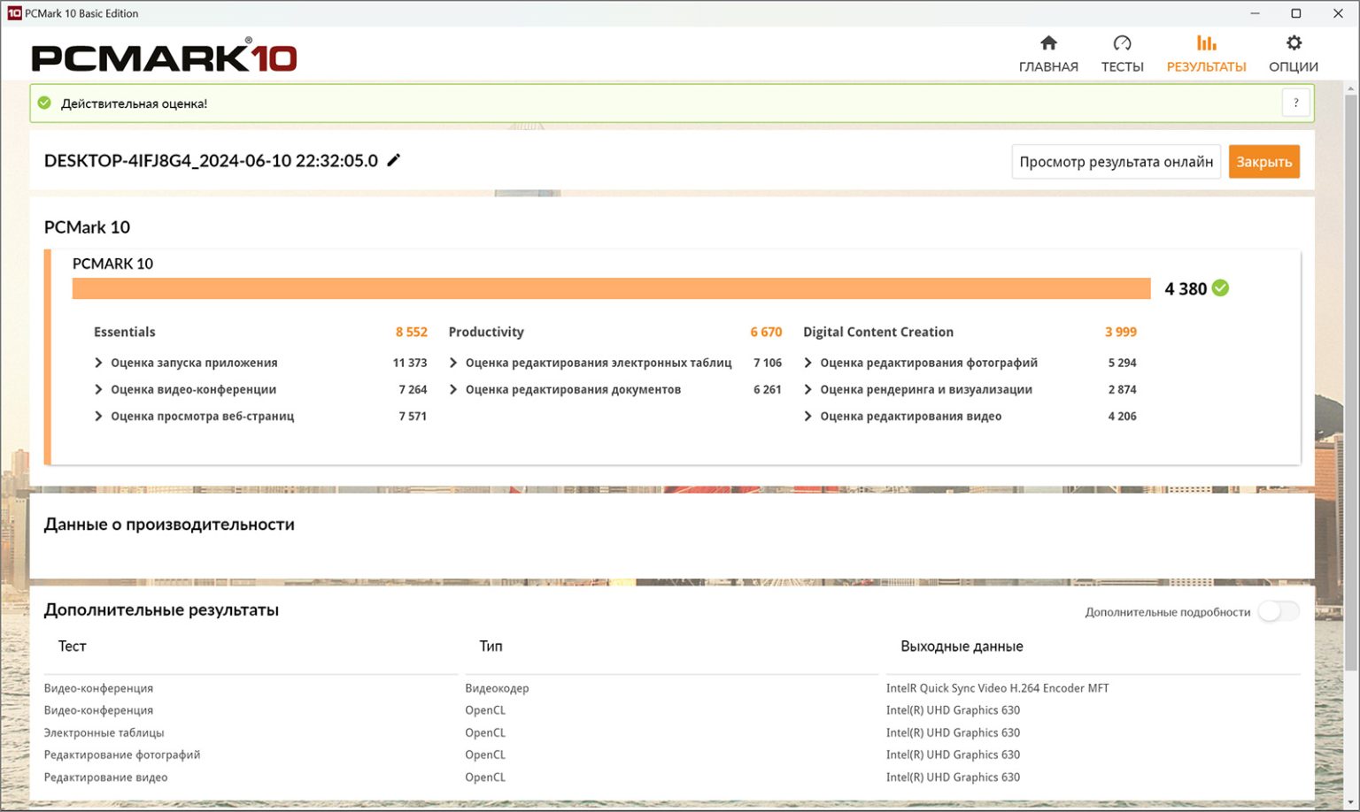The image size is (1360, 812).
Task: Expand Оценка видео-конференции details
Action: click(98, 389)
